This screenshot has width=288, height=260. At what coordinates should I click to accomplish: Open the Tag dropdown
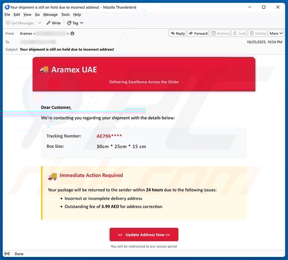pos(75,23)
